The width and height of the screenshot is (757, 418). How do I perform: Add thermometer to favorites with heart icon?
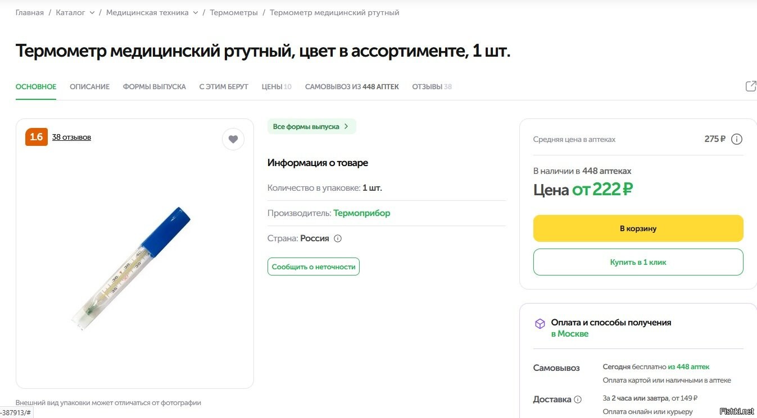tap(233, 139)
